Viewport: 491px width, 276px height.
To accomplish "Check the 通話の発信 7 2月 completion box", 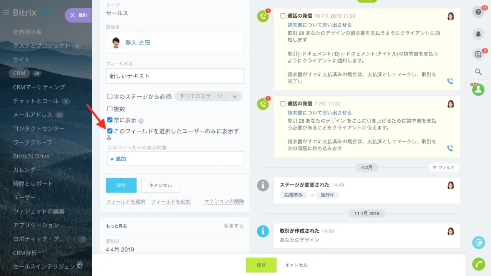I will pos(283,103).
